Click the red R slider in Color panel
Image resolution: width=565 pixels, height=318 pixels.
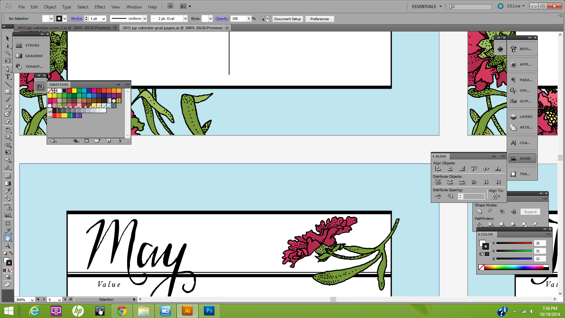pos(514,243)
